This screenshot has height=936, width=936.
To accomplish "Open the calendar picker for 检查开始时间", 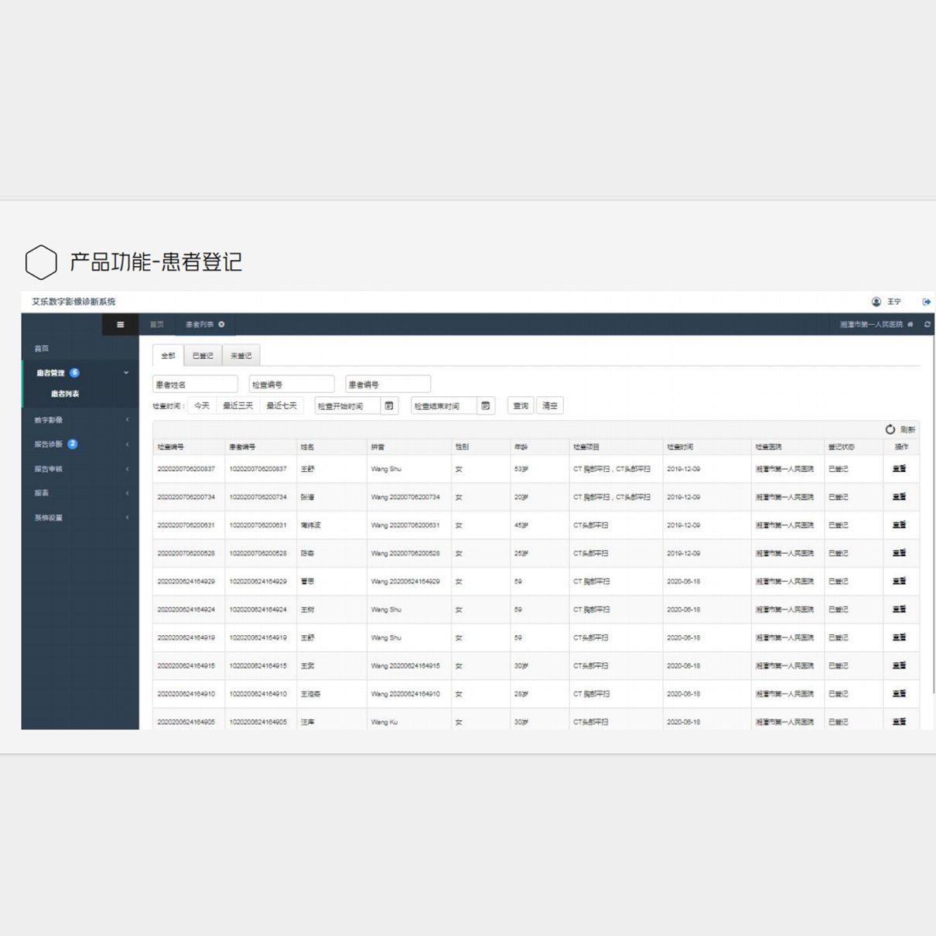I will pos(389,406).
